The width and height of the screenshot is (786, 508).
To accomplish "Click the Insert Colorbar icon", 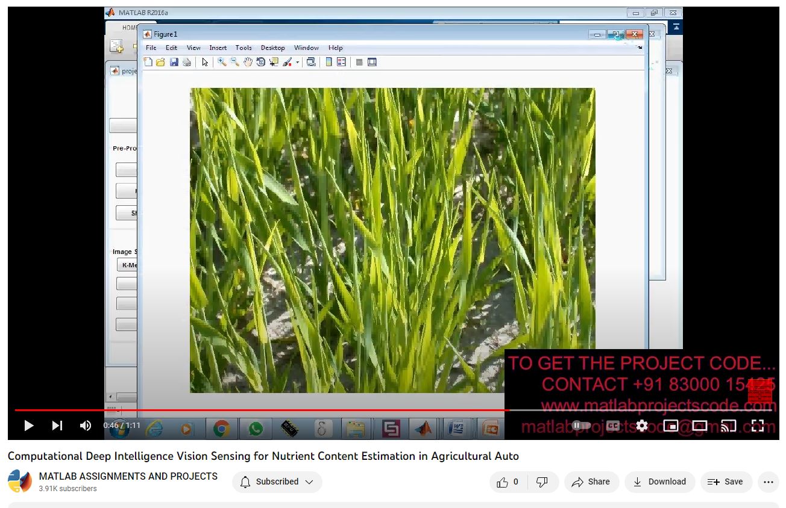I will click(329, 62).
